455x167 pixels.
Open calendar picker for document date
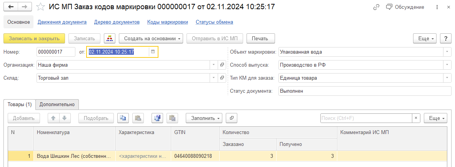tap(153, 52)
